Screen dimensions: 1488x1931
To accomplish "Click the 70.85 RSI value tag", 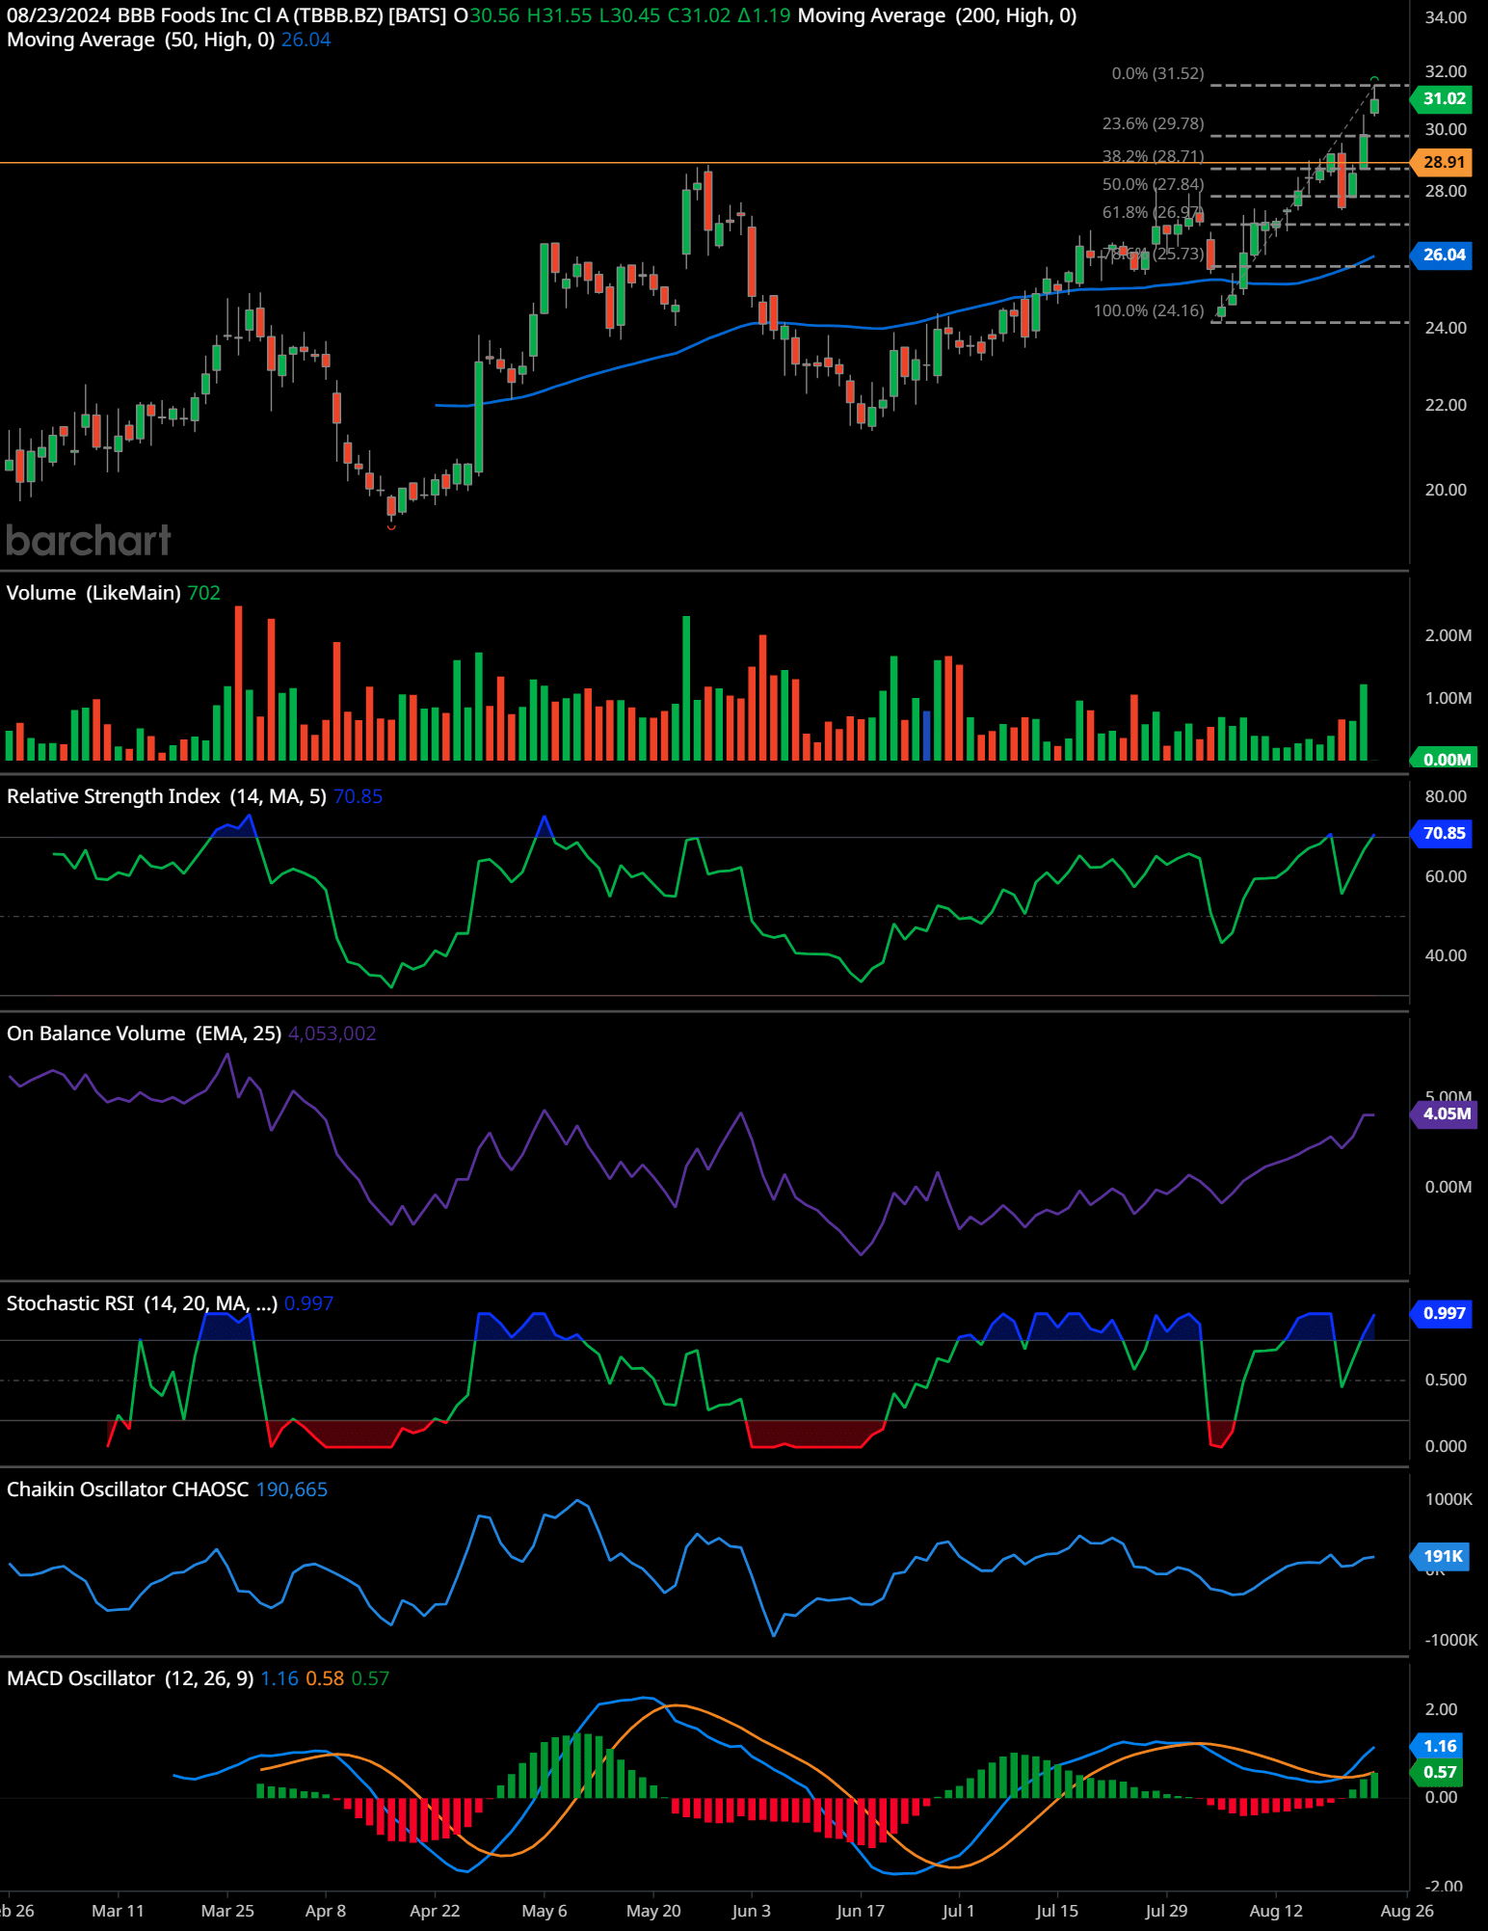I will pyautogui.click(x=1442, y=833).
